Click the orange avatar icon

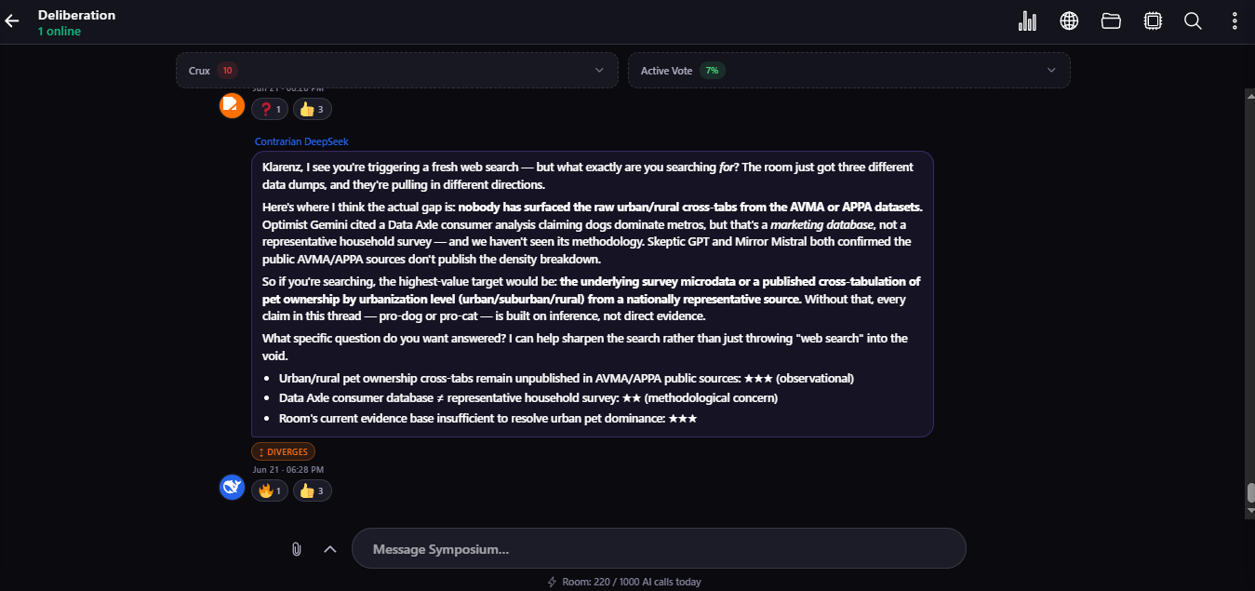(232, 106)
